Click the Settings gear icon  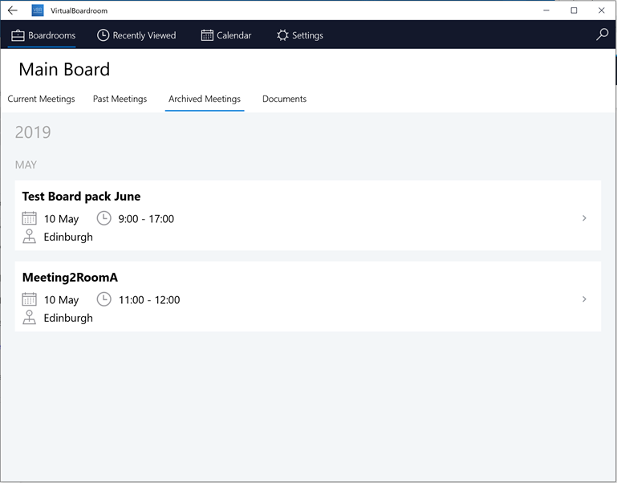[x=282, y=35]
